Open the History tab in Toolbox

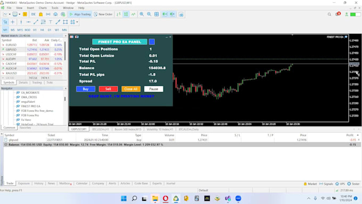tap(38, 183)
